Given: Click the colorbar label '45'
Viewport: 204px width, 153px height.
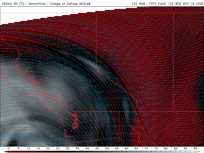Looking at the screenshot, I should tap(97, 148).
